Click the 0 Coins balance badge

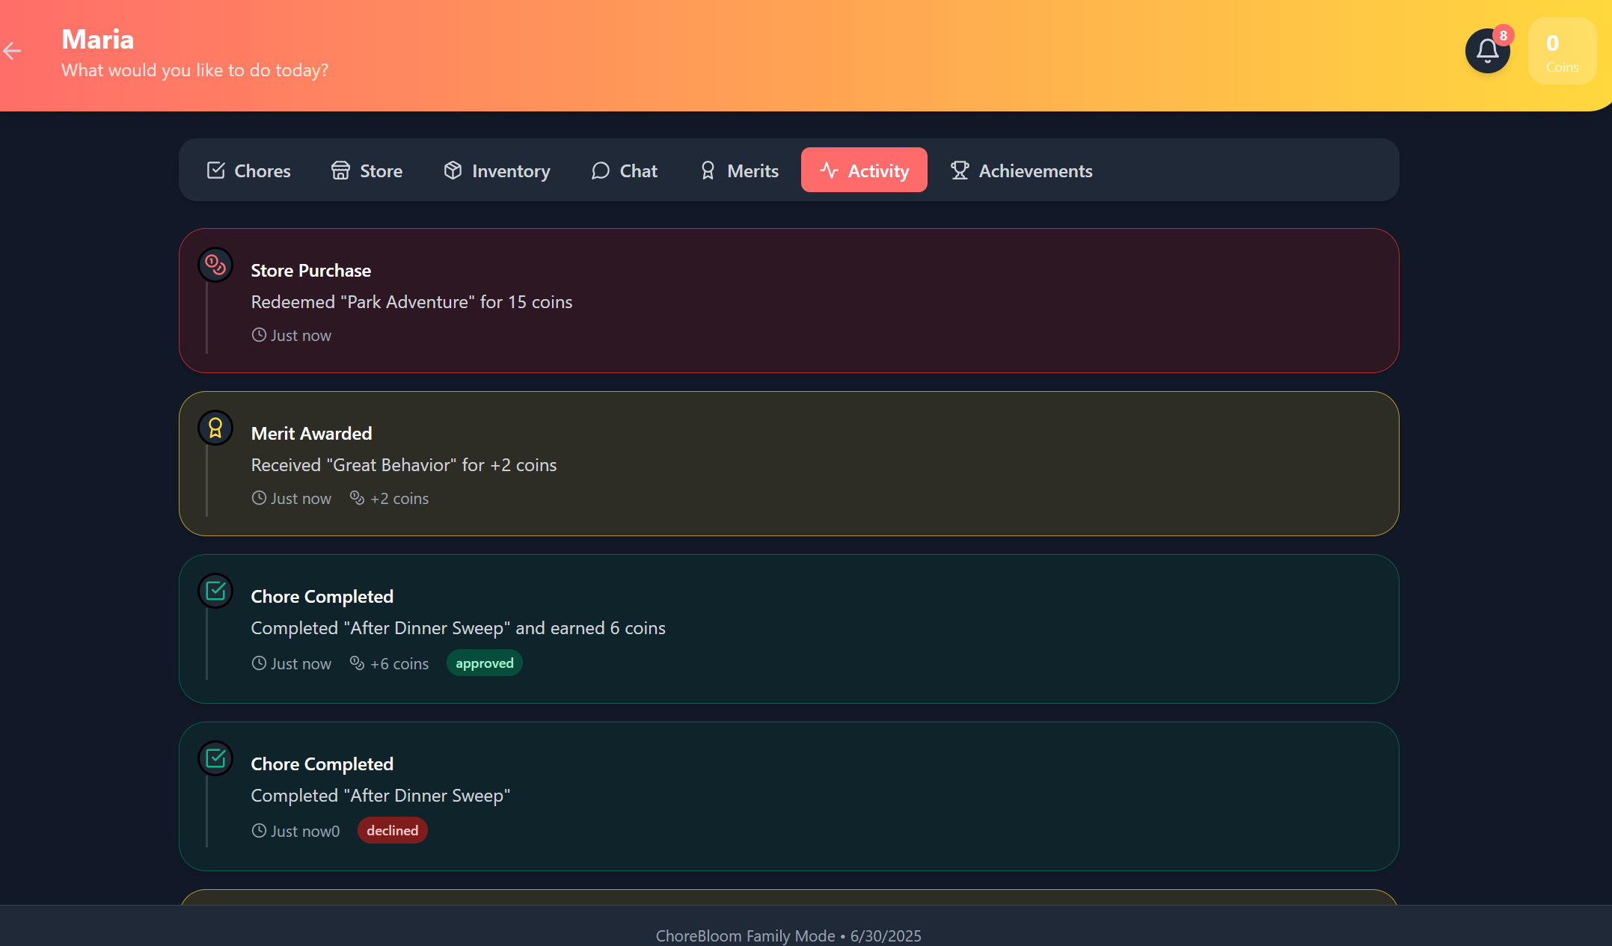1561,52
